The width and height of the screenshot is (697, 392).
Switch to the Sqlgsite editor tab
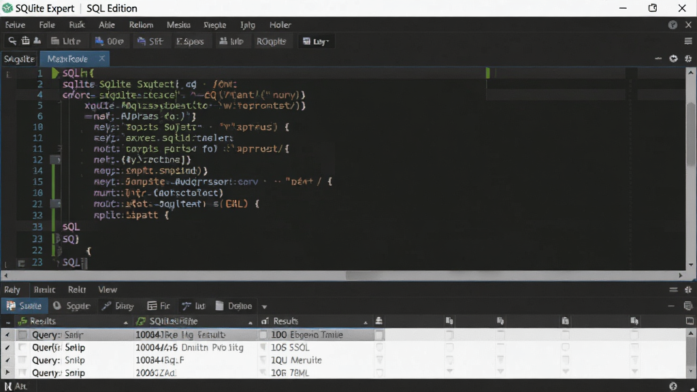point(19,59)
